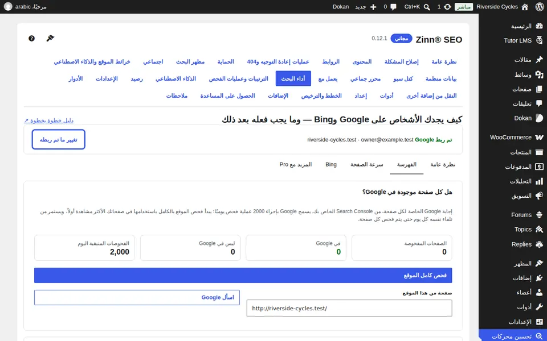Switch to the نظرة عامة sub-tab
547x341 pixels.
tap(443, 165)
